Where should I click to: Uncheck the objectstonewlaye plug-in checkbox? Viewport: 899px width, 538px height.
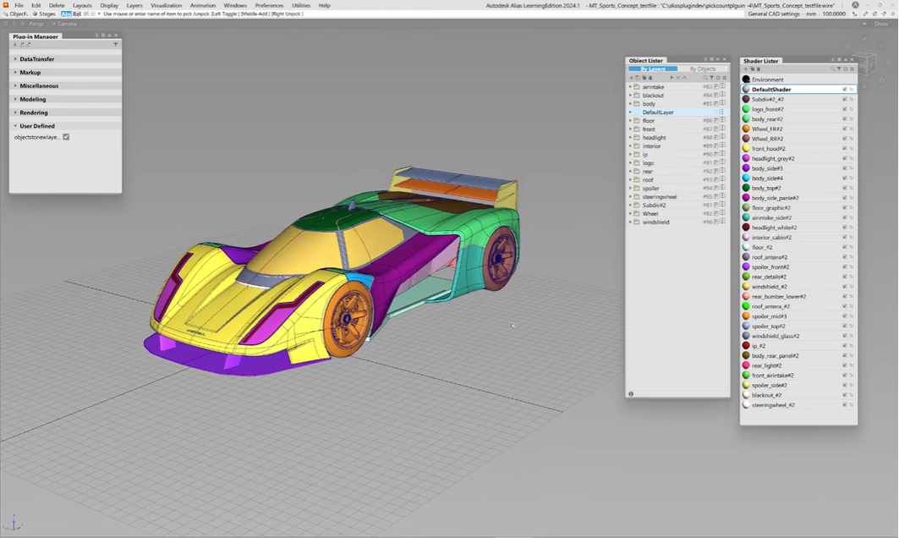point(66,137)
